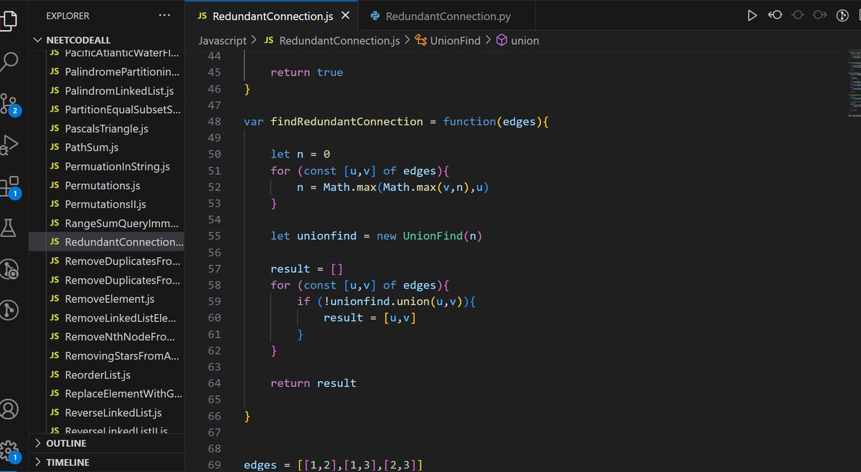This screenshot has width=861, height=472.
Task: Open the Extensions view with 1 badge
Action: pos(9,188)
